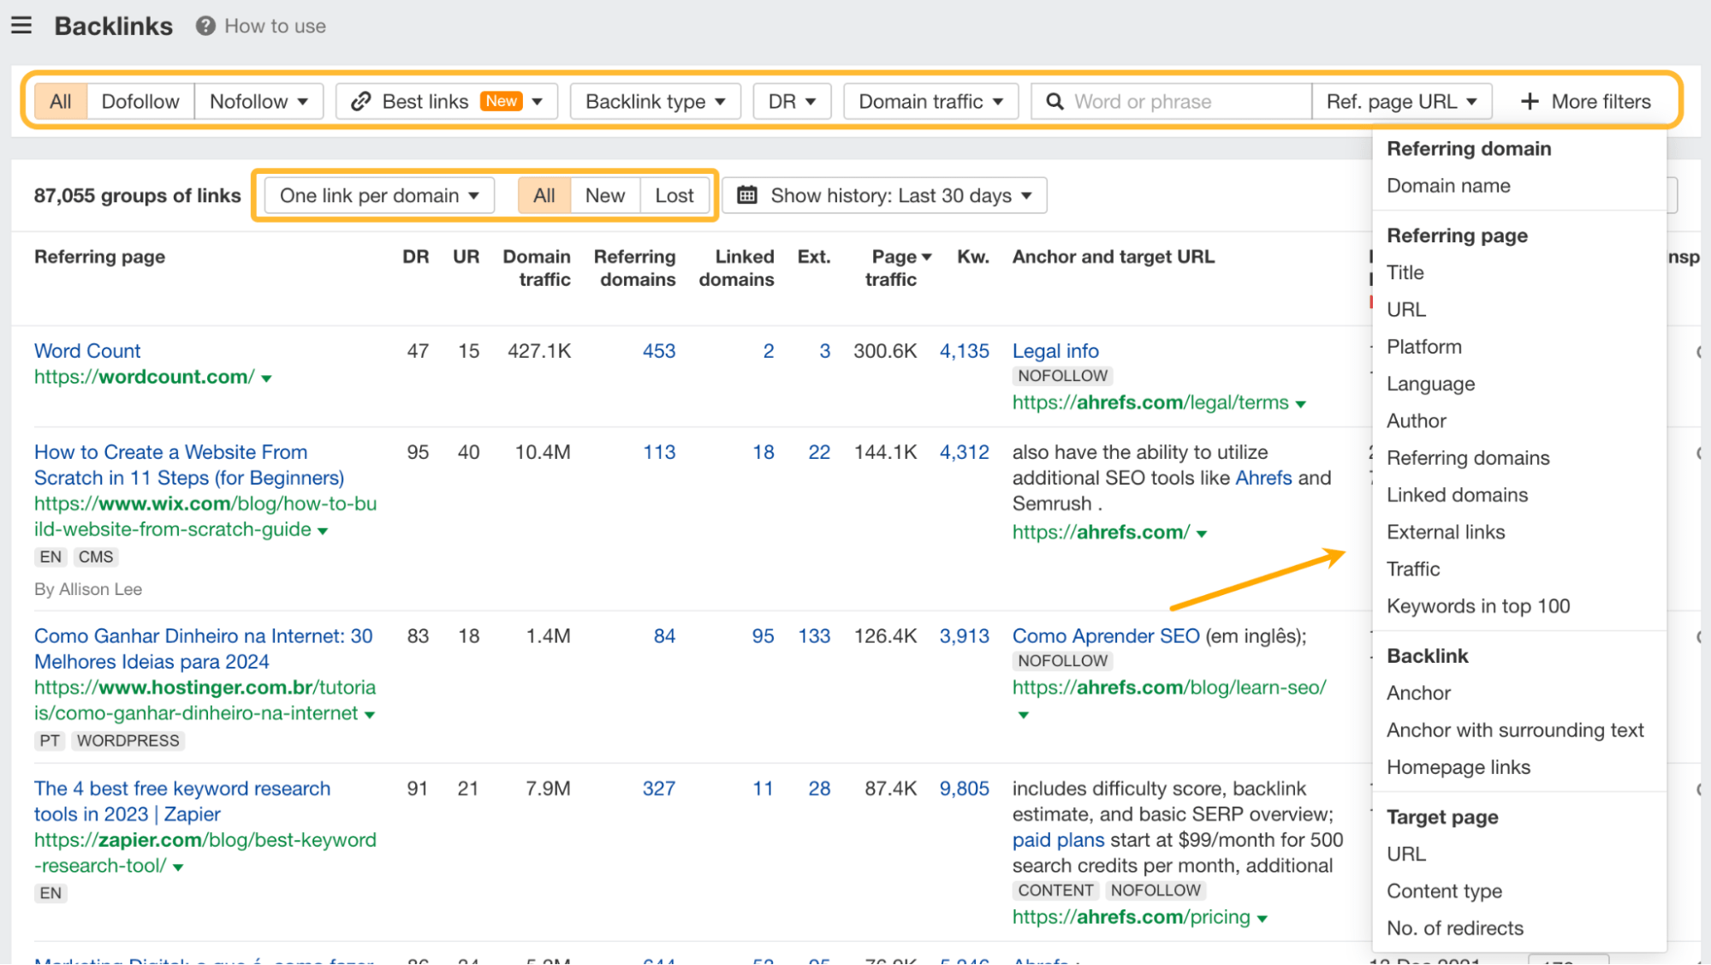1711x965 pixels.
Task: Click the plus icon for More filters
Action: [x=1530, y=101]
